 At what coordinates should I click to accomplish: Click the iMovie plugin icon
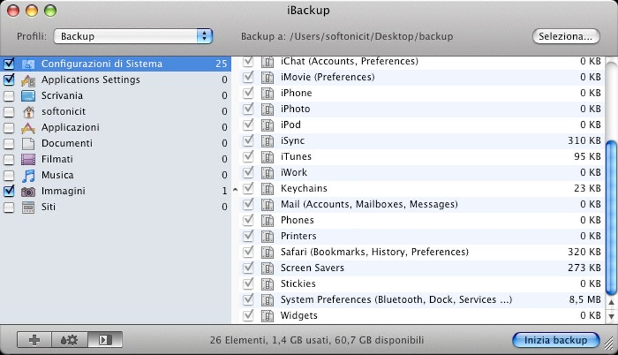267,78
